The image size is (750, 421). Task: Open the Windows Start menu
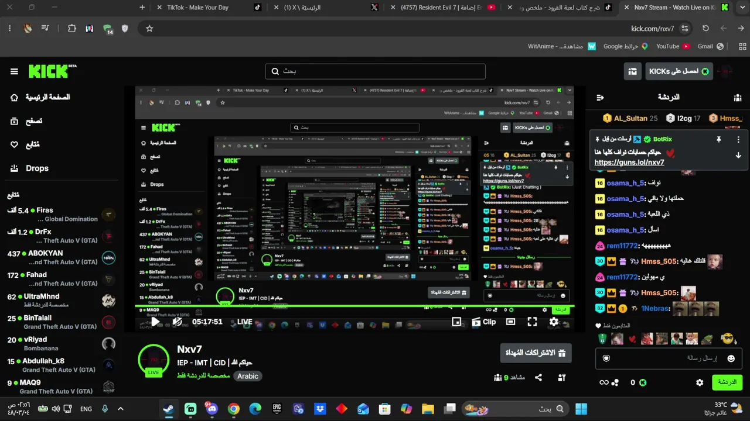(581, 409)
